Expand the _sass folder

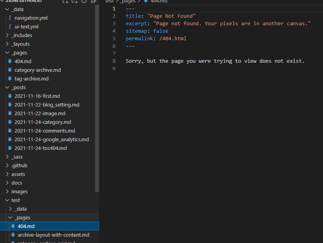click(x=17, y=157)
